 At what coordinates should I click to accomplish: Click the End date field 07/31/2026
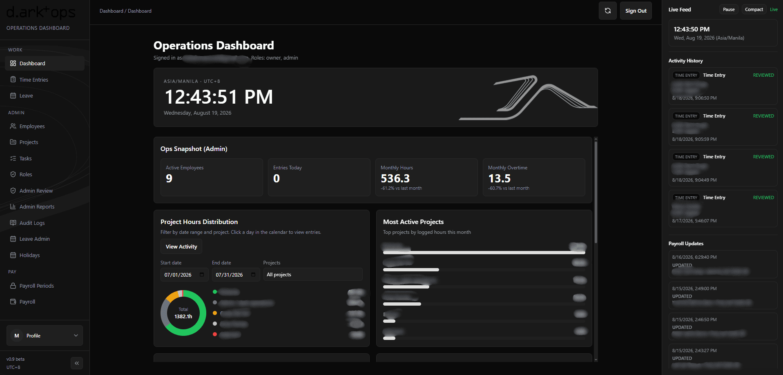[236, 275]
